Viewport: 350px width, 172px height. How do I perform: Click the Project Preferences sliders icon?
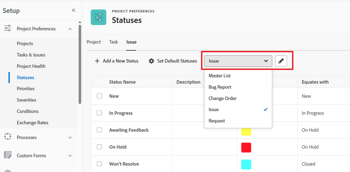8,28
